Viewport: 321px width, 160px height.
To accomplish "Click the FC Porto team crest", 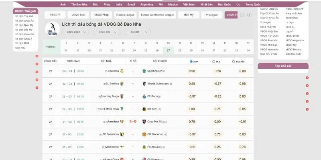I will pos(144,96).
